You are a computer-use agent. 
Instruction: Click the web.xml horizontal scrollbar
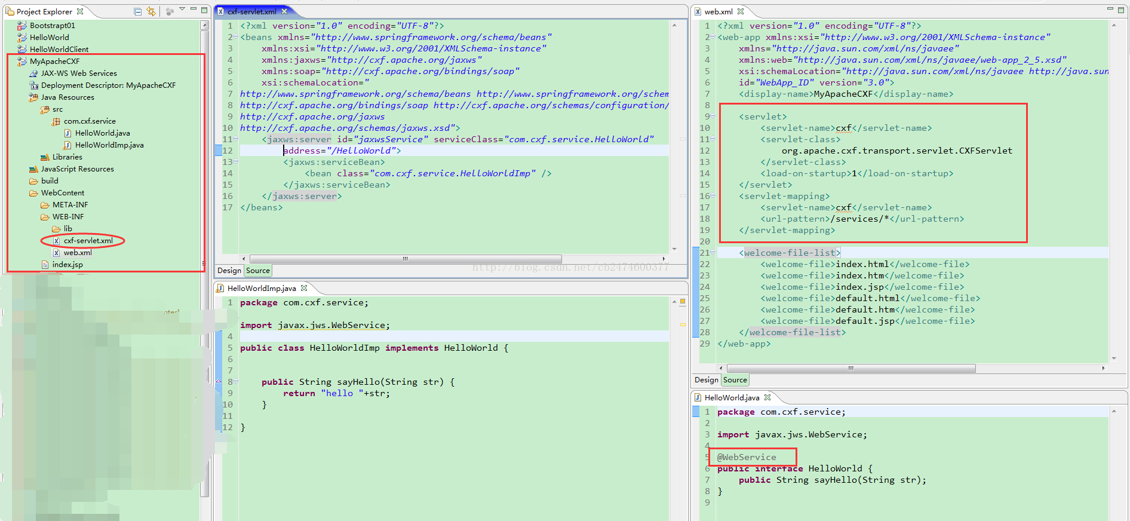(x=851, y=368)
